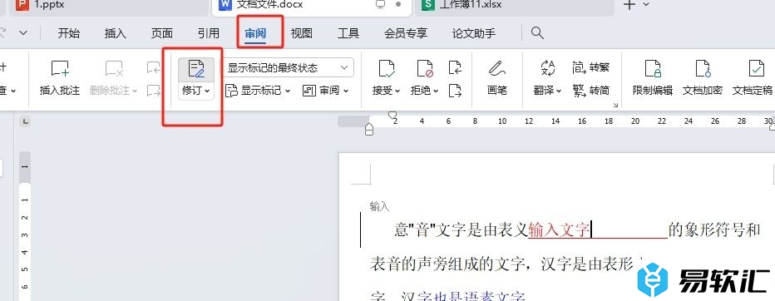Open the 拒绝 dropdown arrow
The width and height of the screenshot is (775, 301).
(436, 91)
